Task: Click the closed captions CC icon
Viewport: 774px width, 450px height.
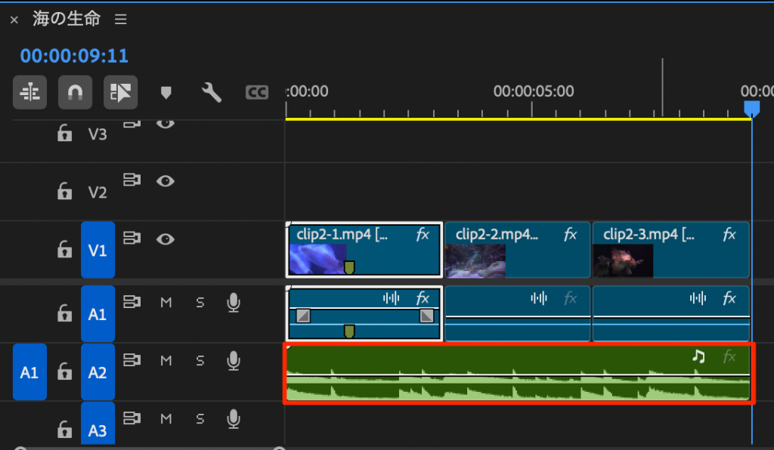Action: click(x=257, y=92)
